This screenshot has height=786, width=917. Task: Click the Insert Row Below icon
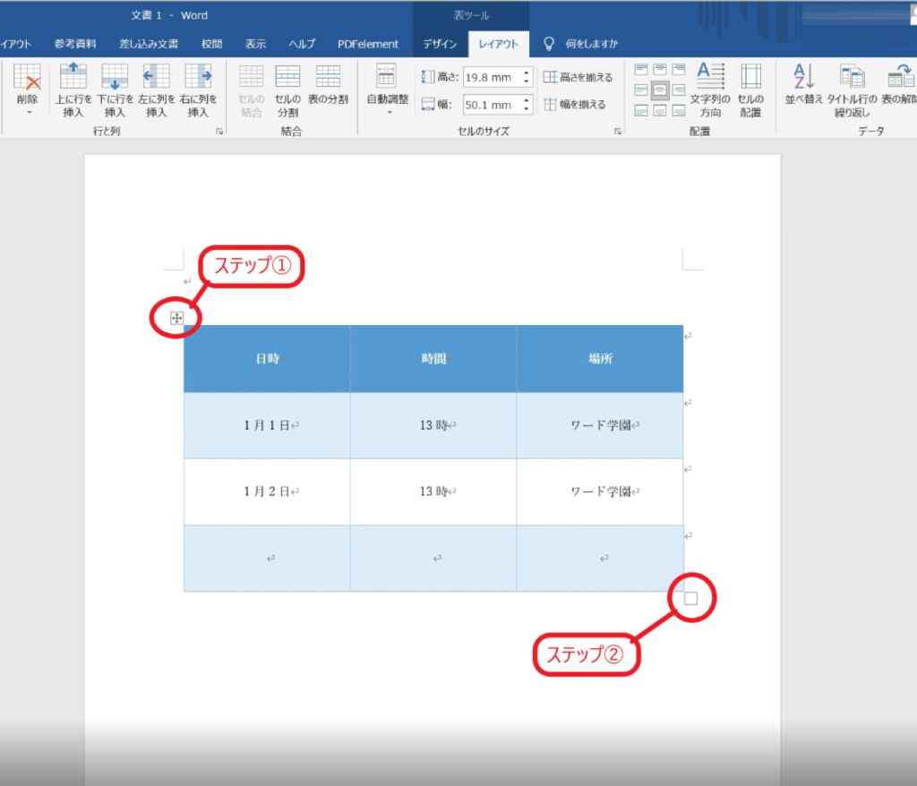(x=115, y=78)
